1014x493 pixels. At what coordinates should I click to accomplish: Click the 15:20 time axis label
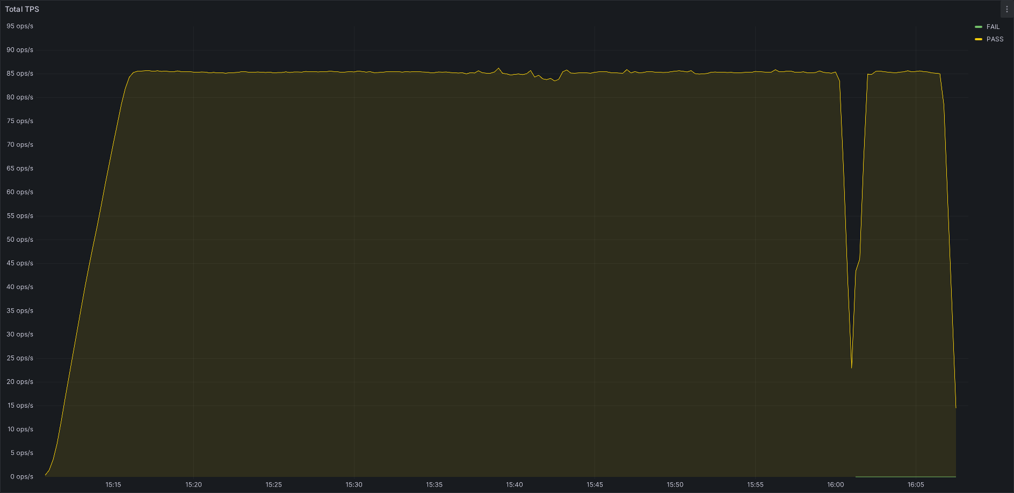click(x=194, y=484)
